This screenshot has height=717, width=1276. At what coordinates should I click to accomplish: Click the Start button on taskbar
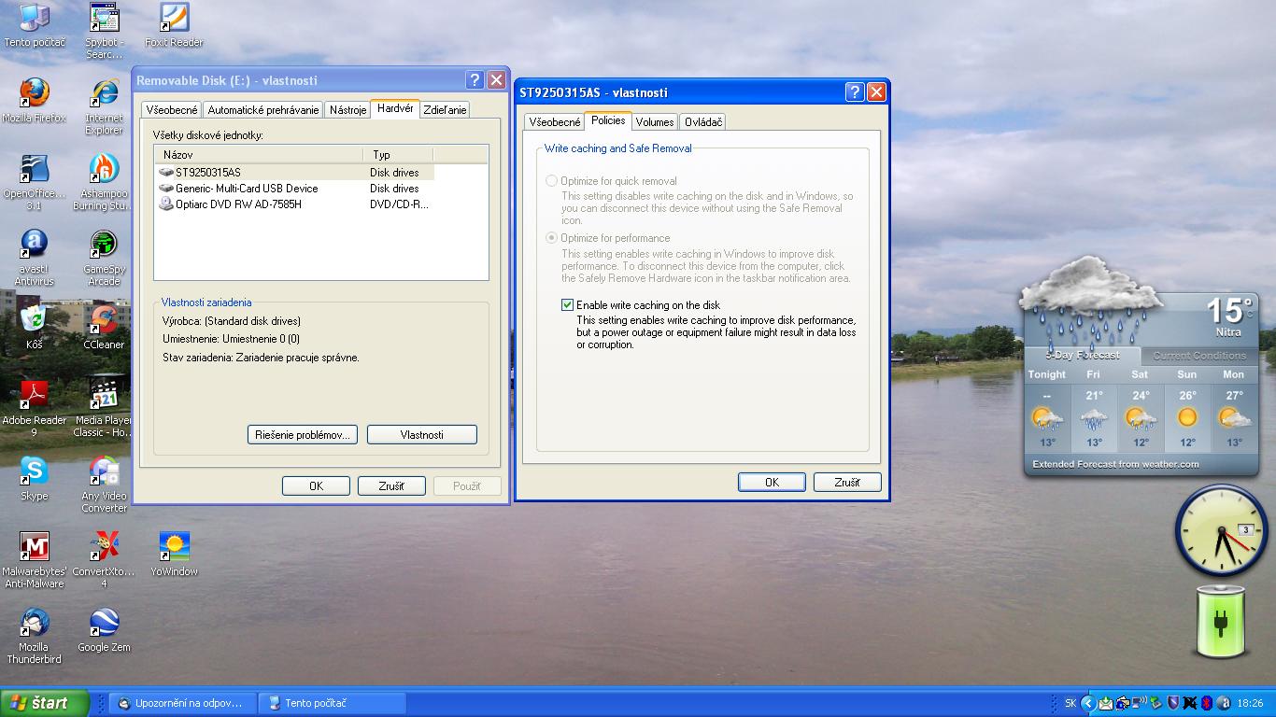click(45, 703)
